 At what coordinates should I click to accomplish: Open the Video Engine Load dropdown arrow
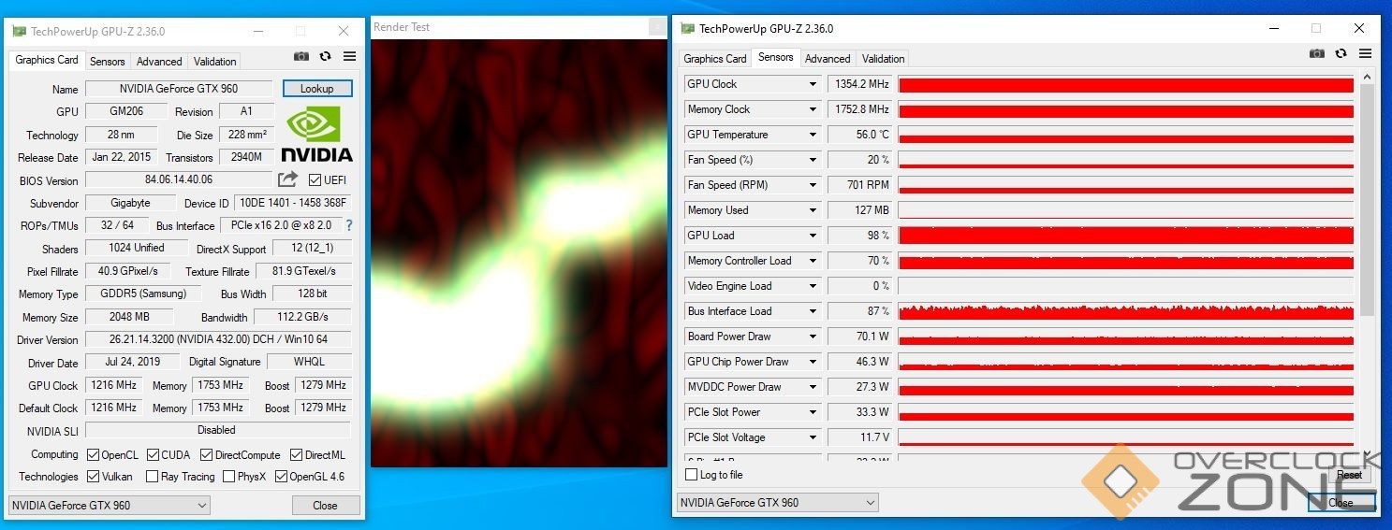(x=813, y=286)
